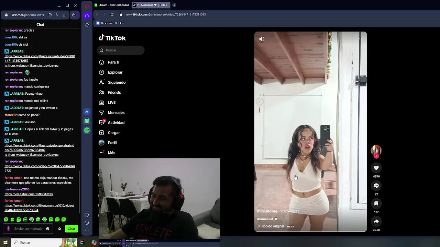Open Task View on the taskbar
Viewport: 440px width, 247px height.
pyautogui.click(x=82, y=243)
